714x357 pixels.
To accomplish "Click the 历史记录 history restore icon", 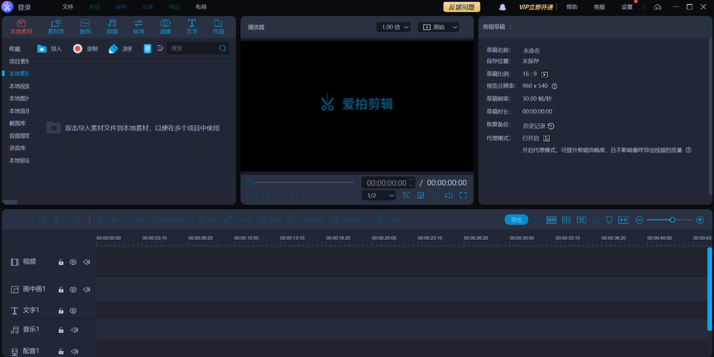I will [x=551, y=126].
